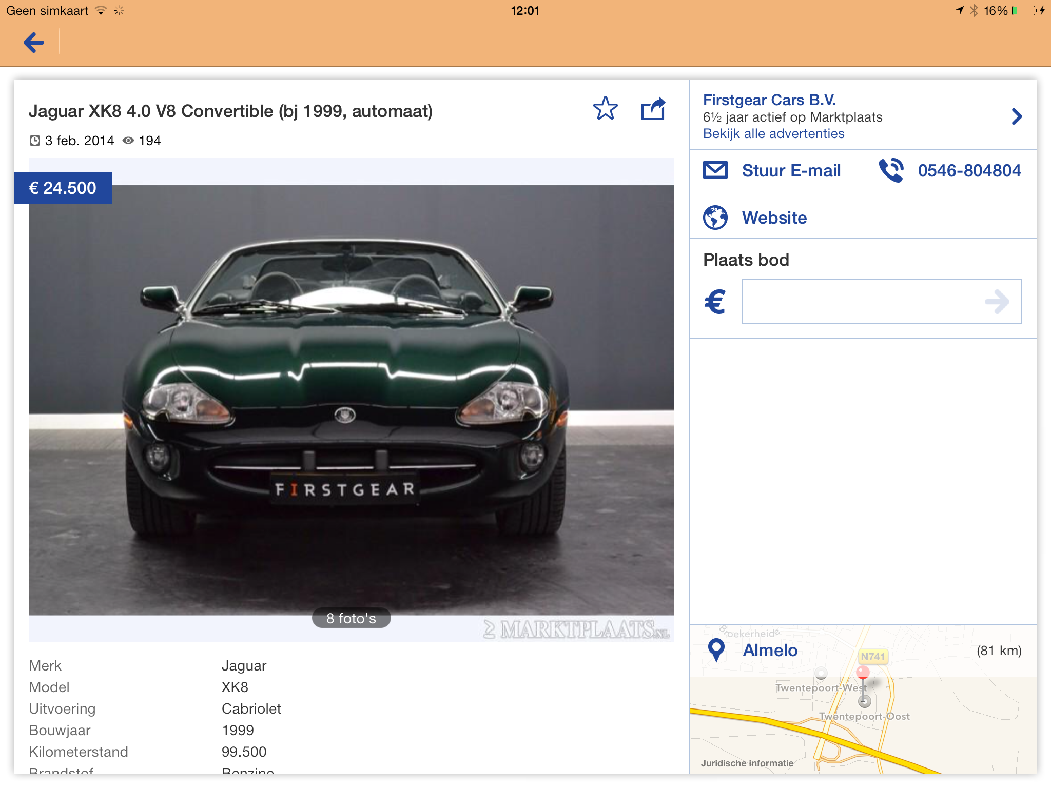Screen dimensions: 1051x788
Task: Tap the Bluetooth status icon
Action: (x=974, y=11)
